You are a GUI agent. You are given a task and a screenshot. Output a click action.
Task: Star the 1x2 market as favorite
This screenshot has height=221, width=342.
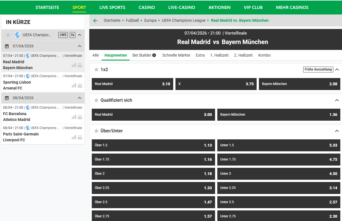pos(97,70)
